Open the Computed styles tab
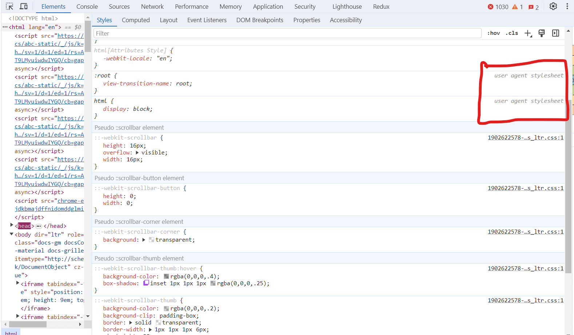Image resolution: width=574 pixels, height=335 pixels. click(136, 20)
